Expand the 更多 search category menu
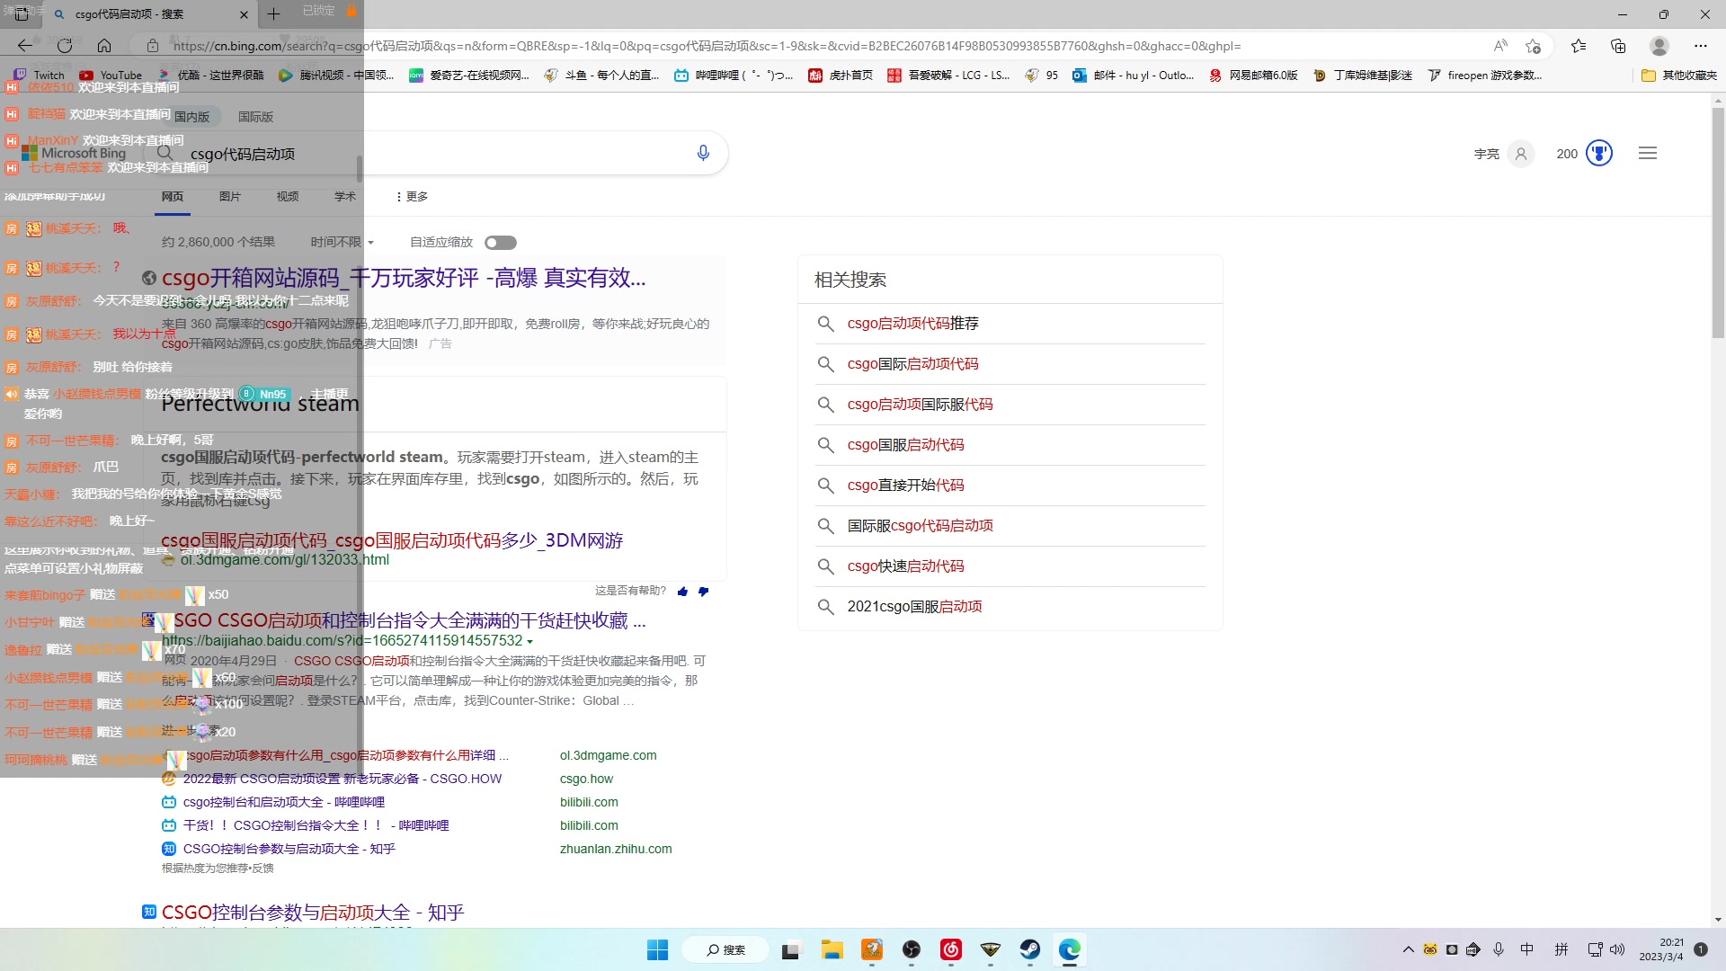This screenshot has width=1726, height=971. (x=411, y=197)
